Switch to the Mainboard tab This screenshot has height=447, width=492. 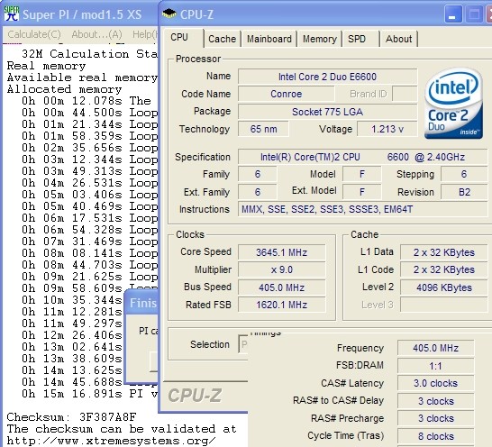269,39
